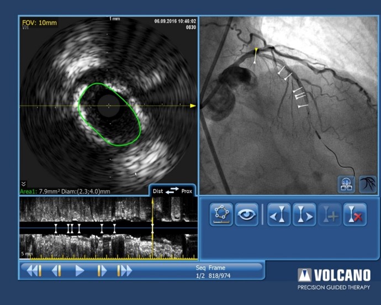Expand the double-chevron panel above Area1
Viewport: 381px width, 305px height.
pos(24,183)
